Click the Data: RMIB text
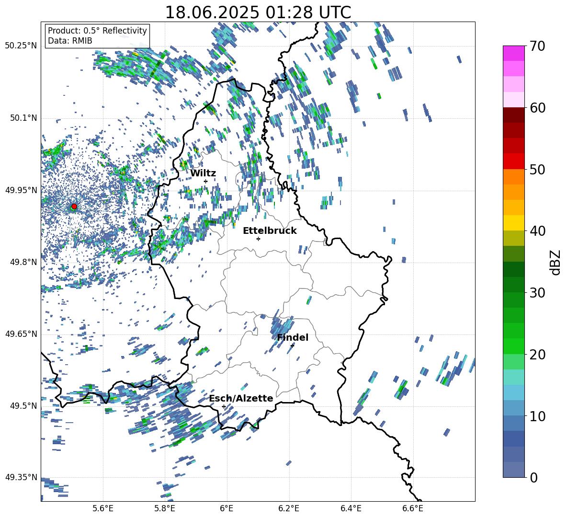The image size is (567, 518). pos(70,41)
